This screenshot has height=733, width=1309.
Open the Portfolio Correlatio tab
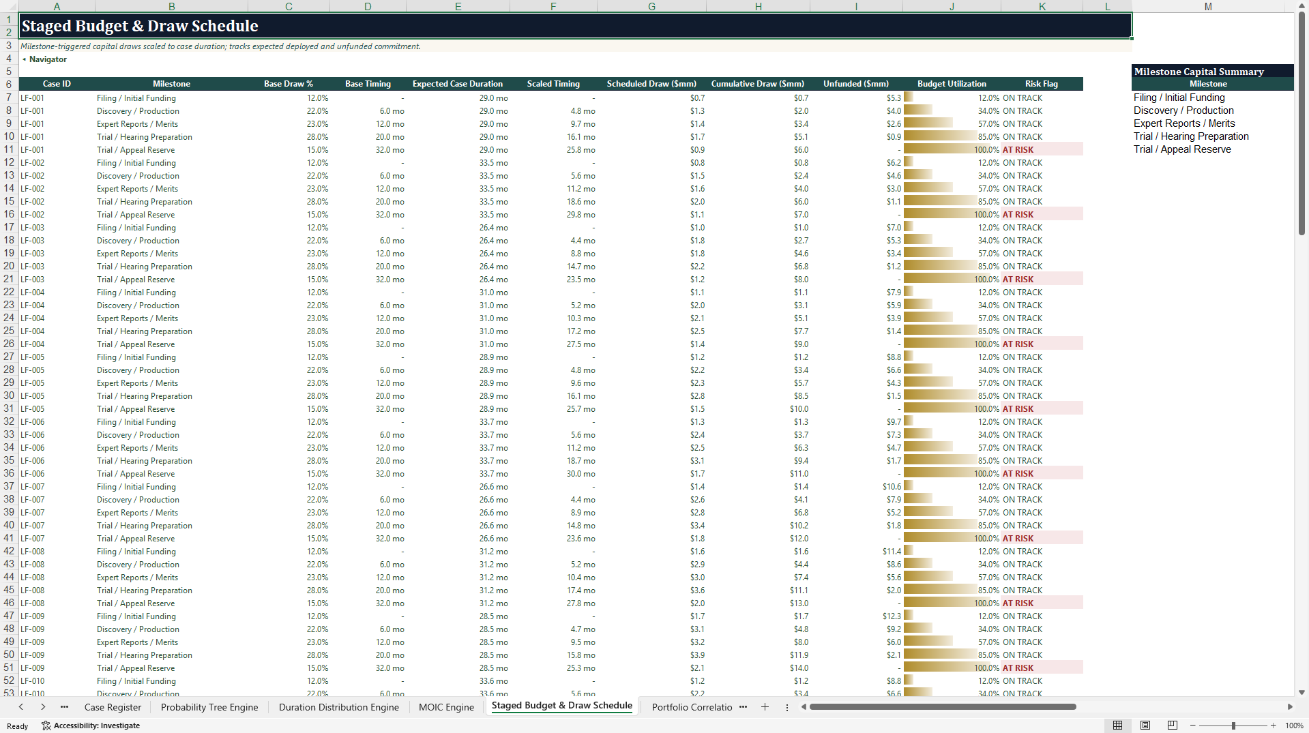(x=692, y=707)
